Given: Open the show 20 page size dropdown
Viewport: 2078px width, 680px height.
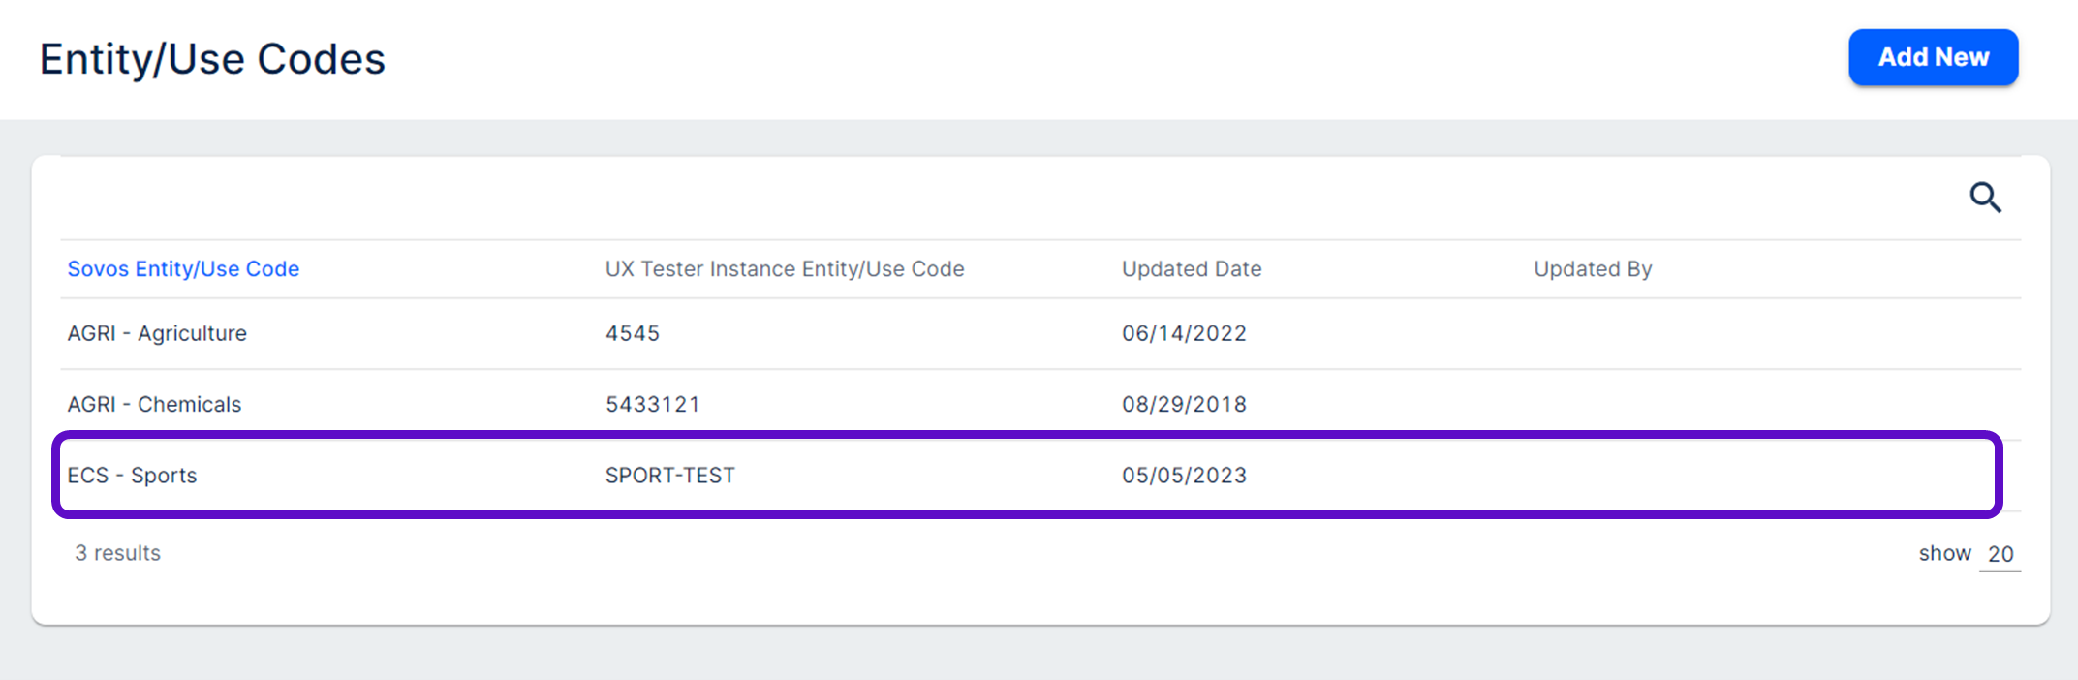Looking at the screenshot, I should (x=2000, y=554).
